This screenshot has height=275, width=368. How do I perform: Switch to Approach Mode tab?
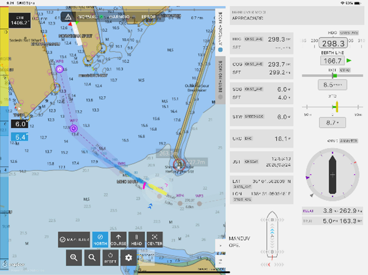tap(220, 32)
